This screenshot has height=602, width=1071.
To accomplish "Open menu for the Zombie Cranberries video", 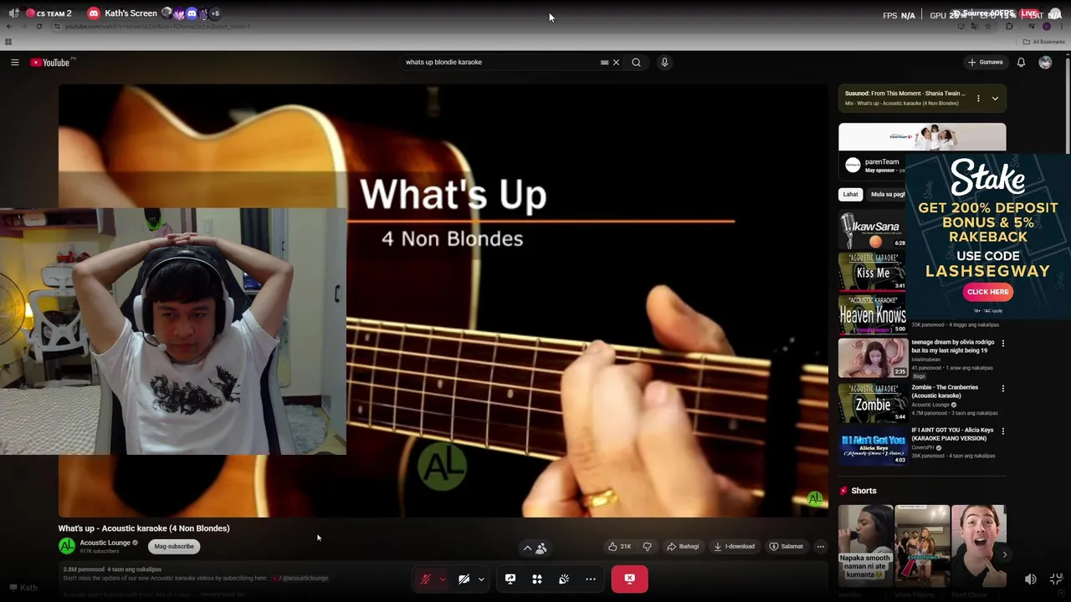I will [x=1003, y=388].
